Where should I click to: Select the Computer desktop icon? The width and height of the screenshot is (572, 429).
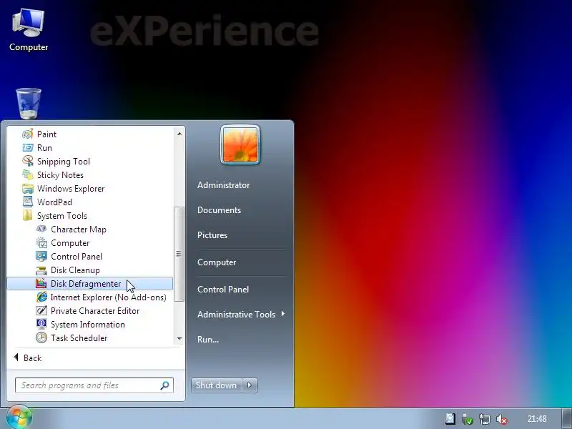pos(29,31)
